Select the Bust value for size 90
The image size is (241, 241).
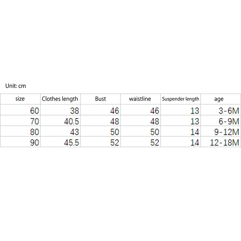coord(115,142)
